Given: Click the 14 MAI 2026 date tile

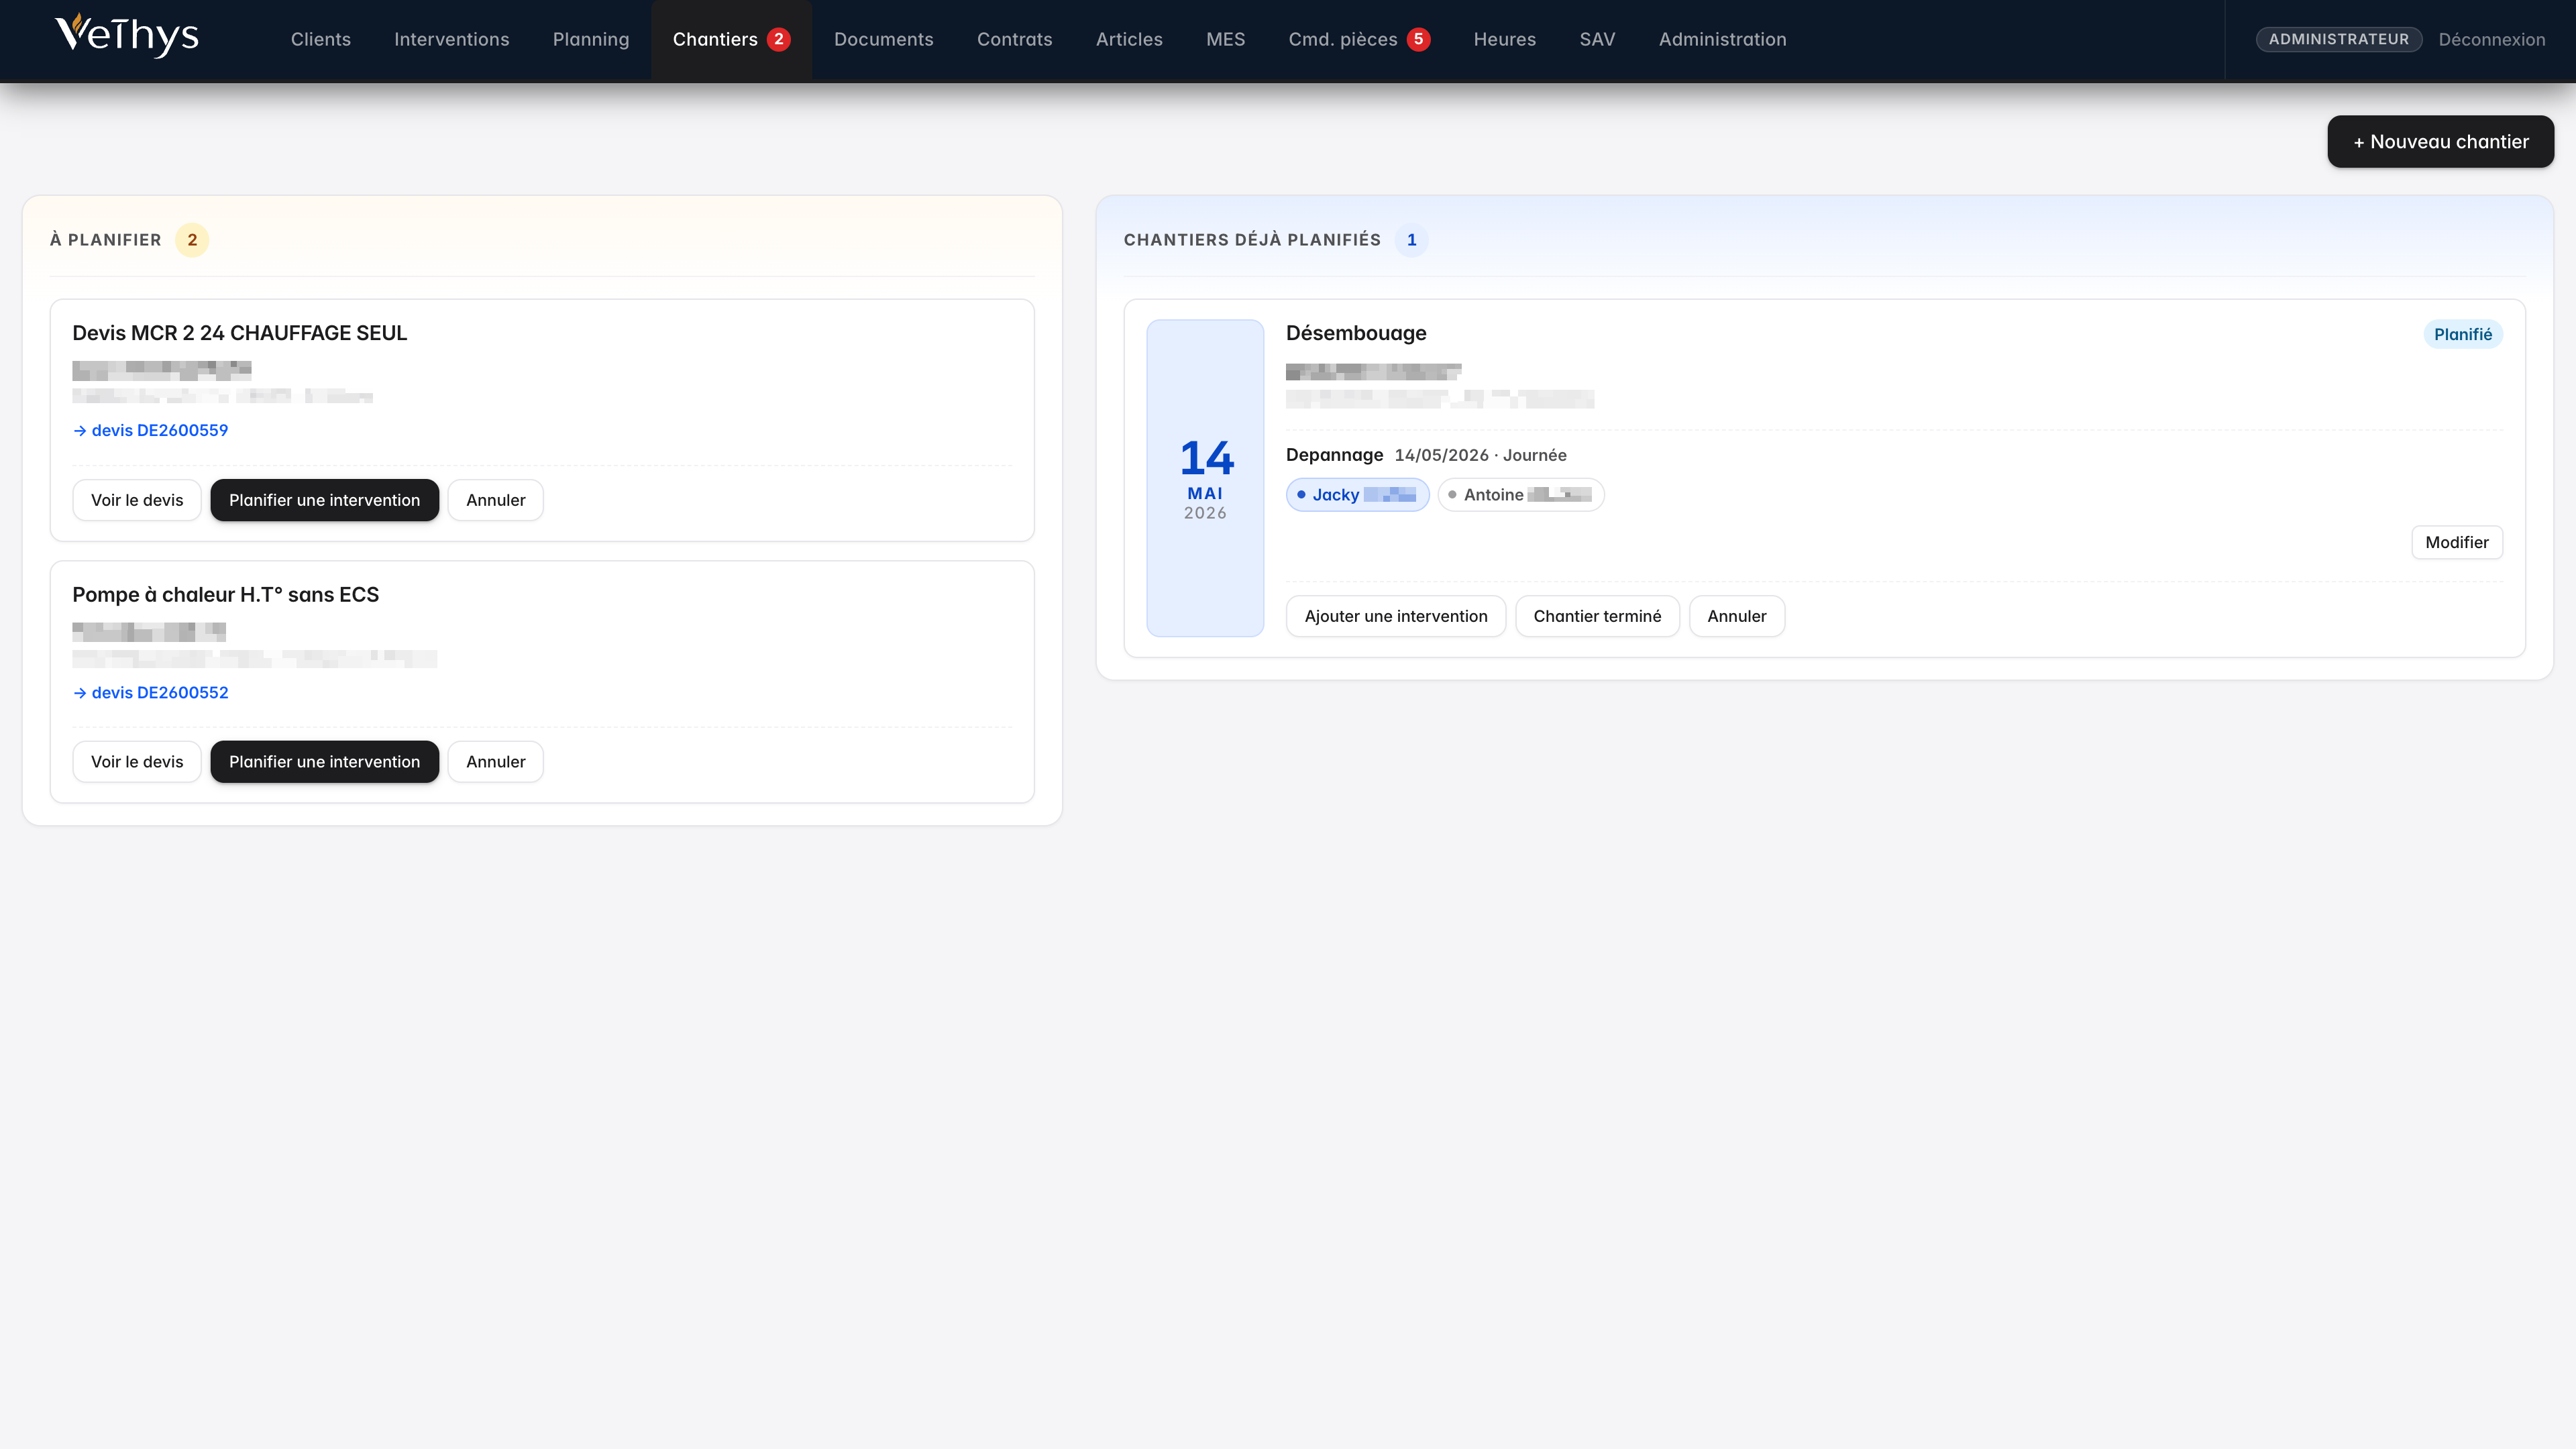Looking at the screenshot, I should coord(1205,478).
